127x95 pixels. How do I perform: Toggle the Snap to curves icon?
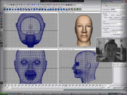[x=50, y=5]
